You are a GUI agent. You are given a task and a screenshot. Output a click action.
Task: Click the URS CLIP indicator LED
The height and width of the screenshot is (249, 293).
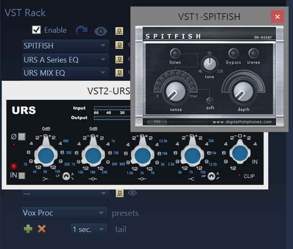(x=239, y=175)
